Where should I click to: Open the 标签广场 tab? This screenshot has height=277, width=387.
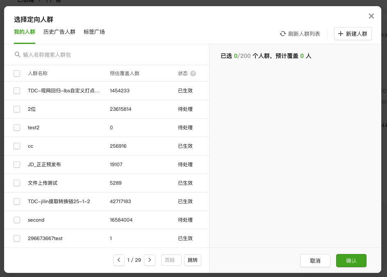tap(94, 32)
